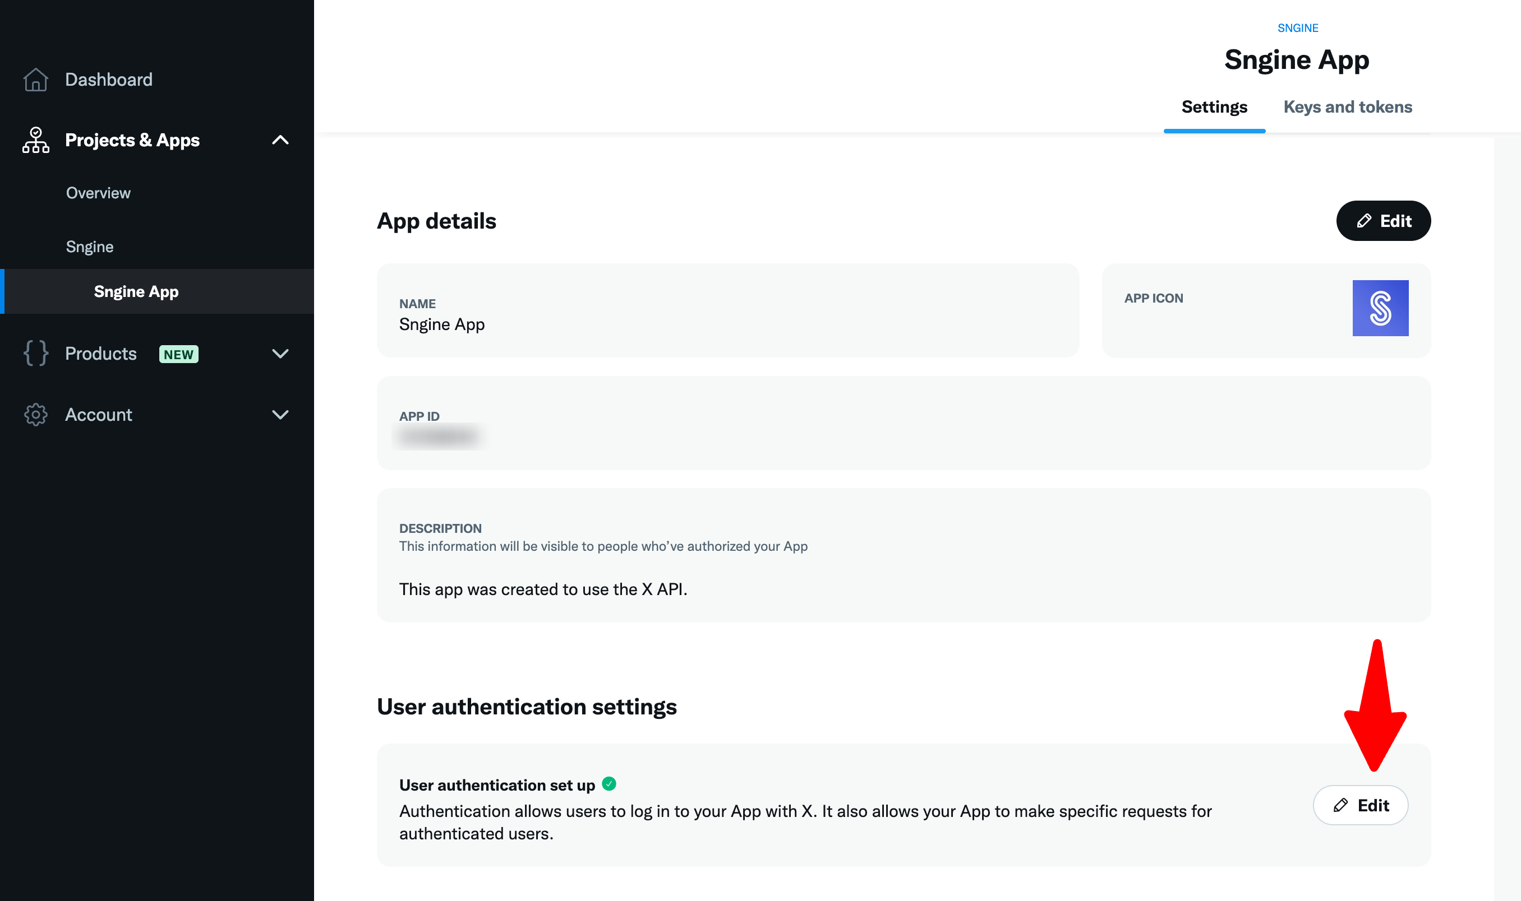Click the blurred App ID value
The height and width of the screenshot is (901, 1521).
[439, 436]
